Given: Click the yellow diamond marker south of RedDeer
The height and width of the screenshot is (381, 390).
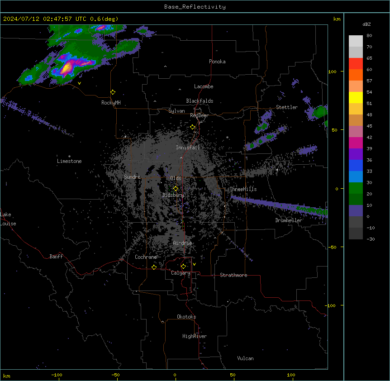Looking at the screenshot, I should (x=193, y=127).
